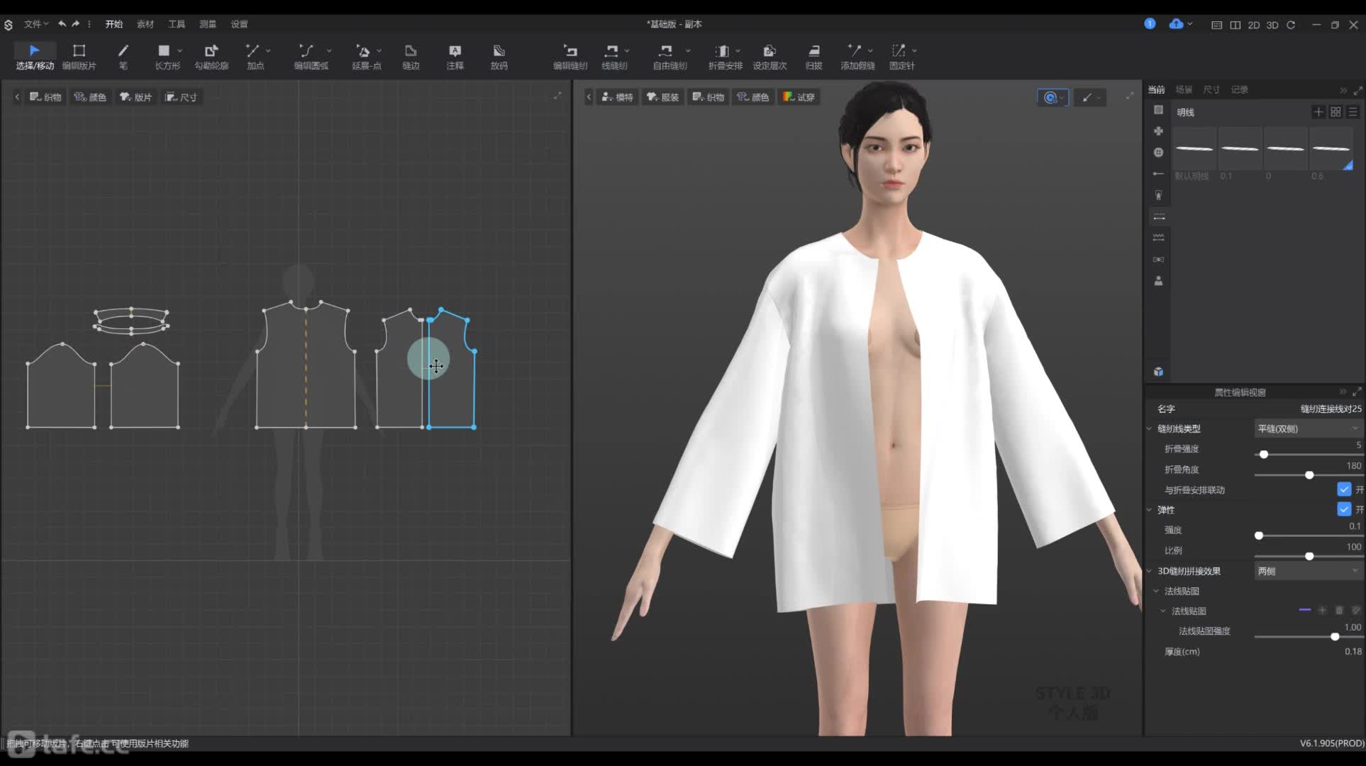
Task: Click the blue cube sidebar icon
Action: coord(1158,372)
